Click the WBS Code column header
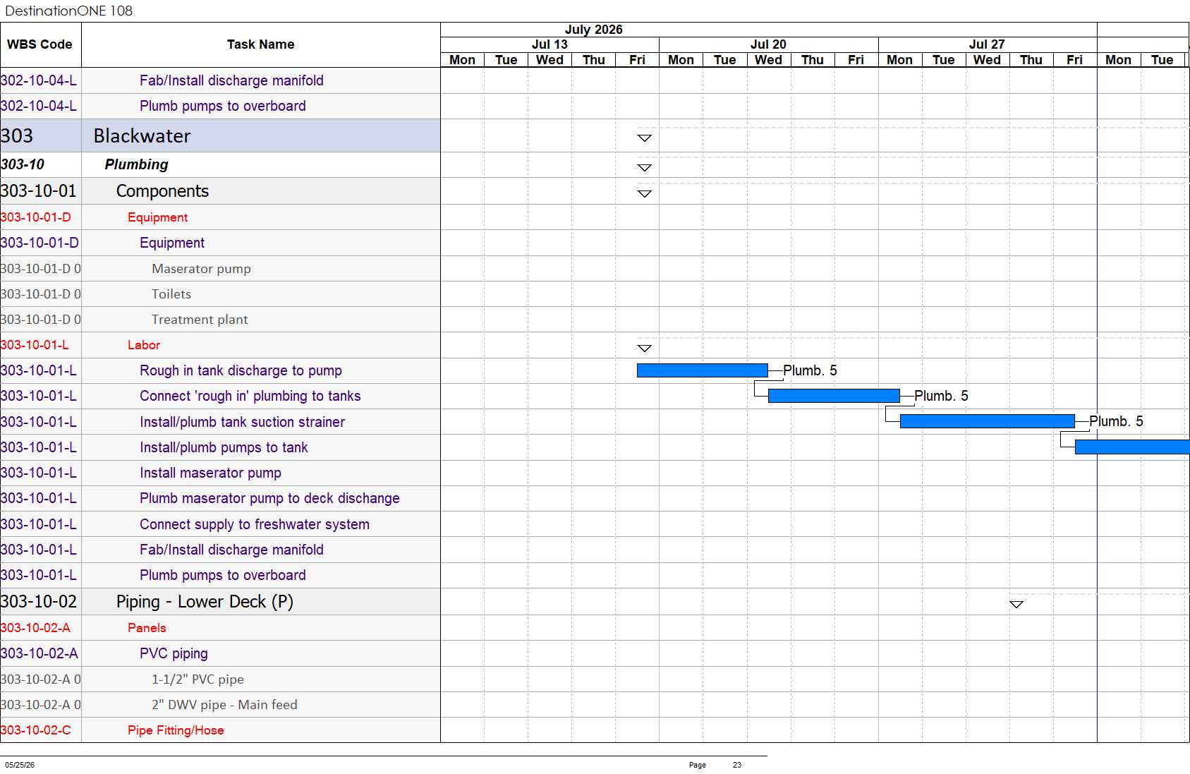 [x=40, y=44]
